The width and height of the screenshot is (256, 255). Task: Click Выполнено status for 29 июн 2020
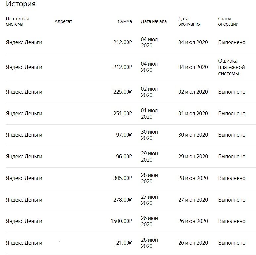232,157
